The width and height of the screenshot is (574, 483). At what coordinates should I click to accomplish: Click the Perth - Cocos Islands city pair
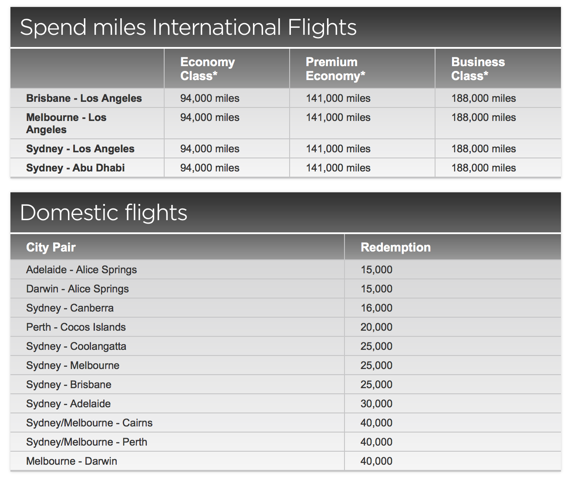[x=76, y=327]
